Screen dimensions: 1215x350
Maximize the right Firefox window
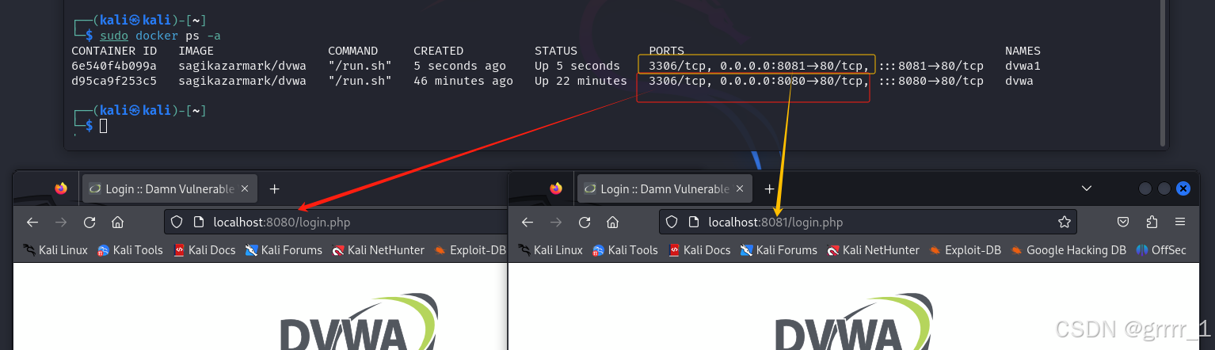click(x=1164, y=188)
